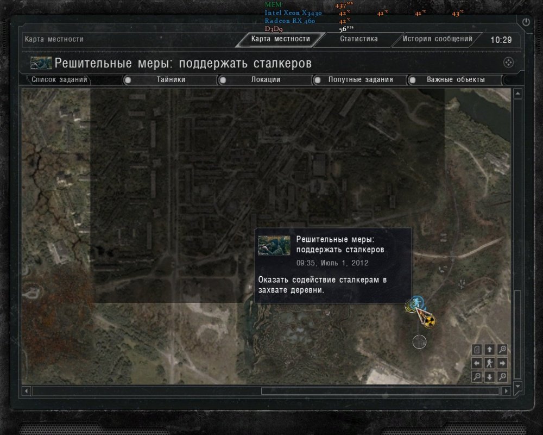Open the История сообщений tab
This screenshot has height=435, width=543.
pos(437,39)
